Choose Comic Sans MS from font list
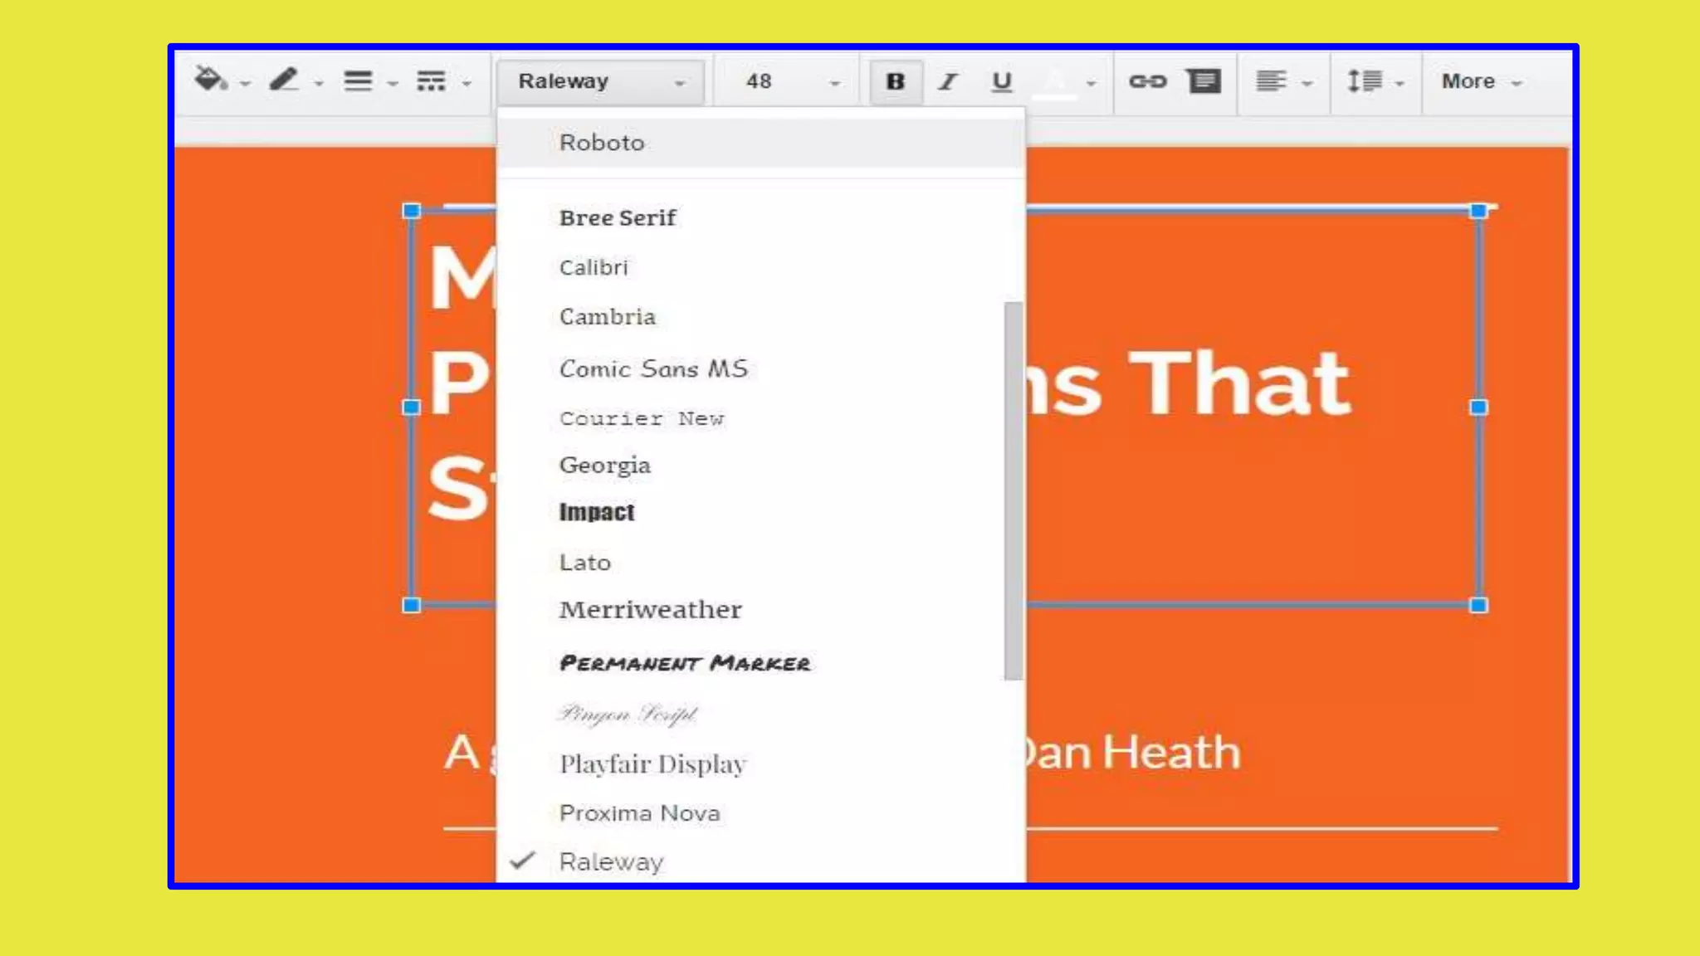 653,368
